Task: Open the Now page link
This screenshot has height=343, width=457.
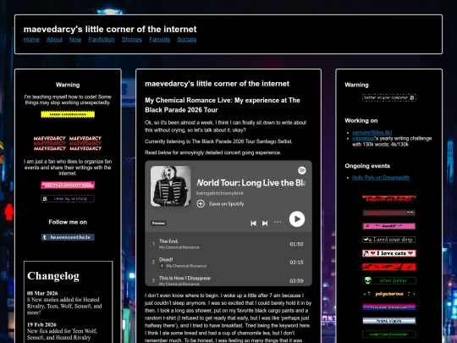Action: click(75, 39)
